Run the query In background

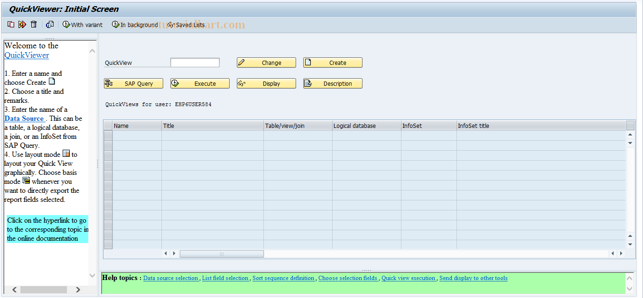coord(134,24)
